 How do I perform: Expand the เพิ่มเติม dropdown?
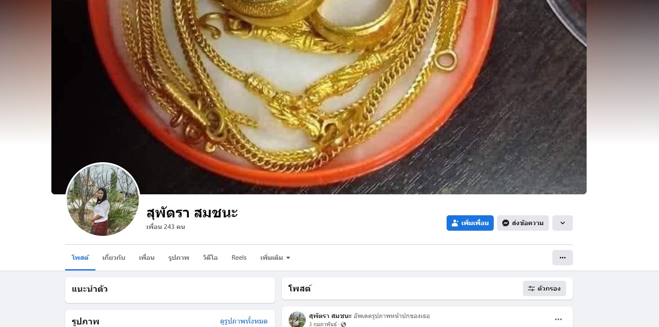click(275, 258)
